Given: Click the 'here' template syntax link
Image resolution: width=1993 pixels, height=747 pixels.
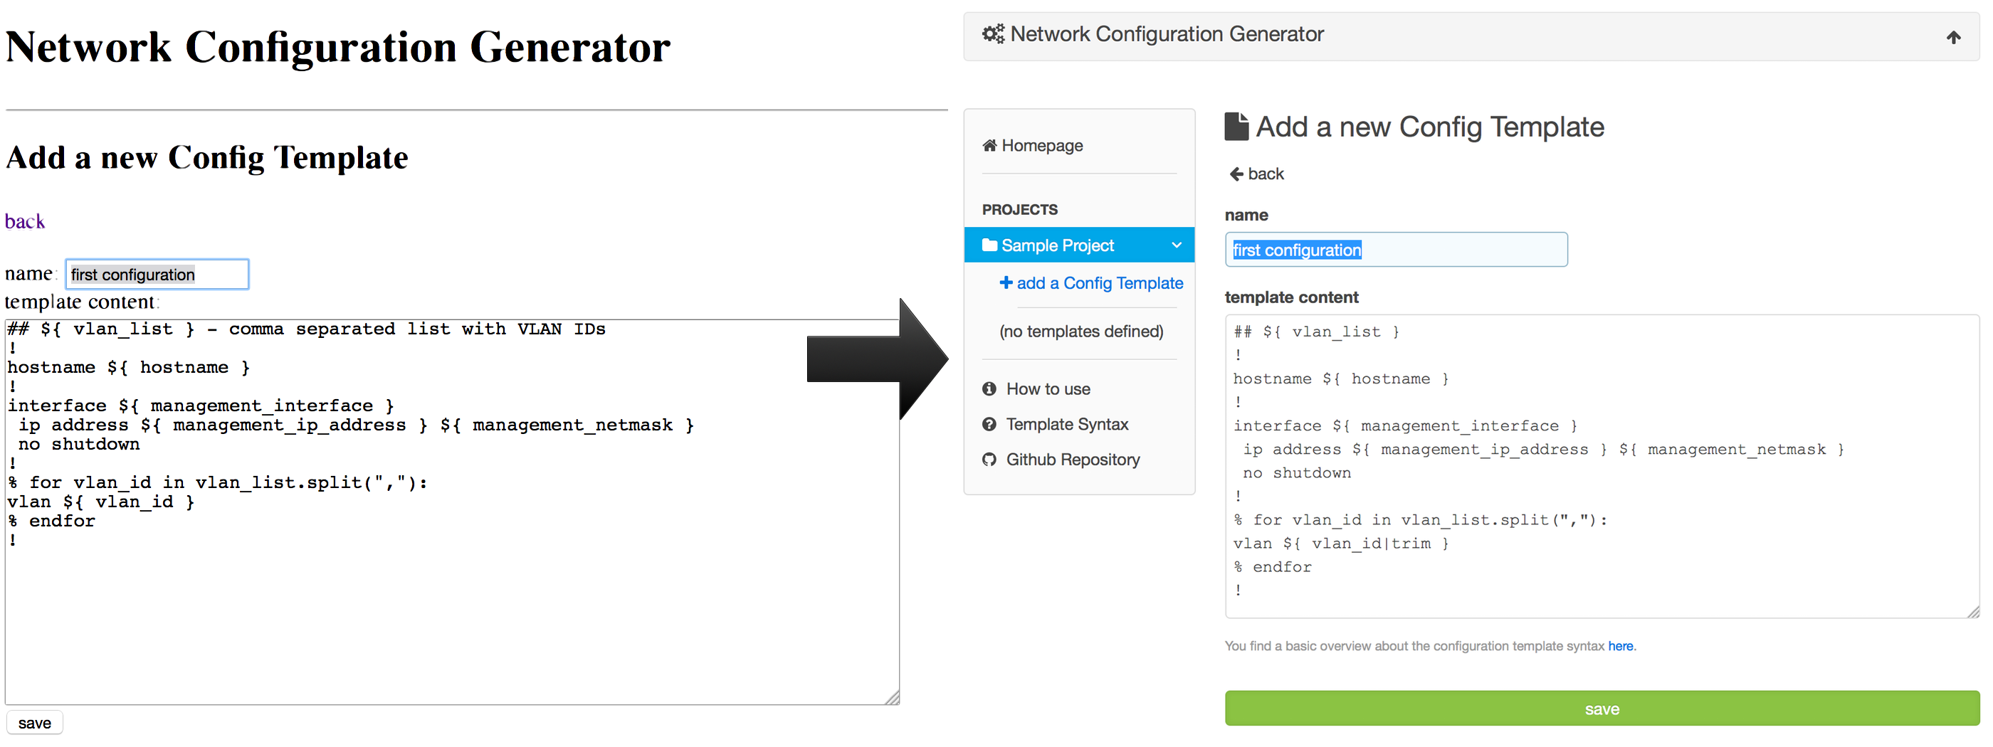Looking at the screenshot, I should [1620, 646].
